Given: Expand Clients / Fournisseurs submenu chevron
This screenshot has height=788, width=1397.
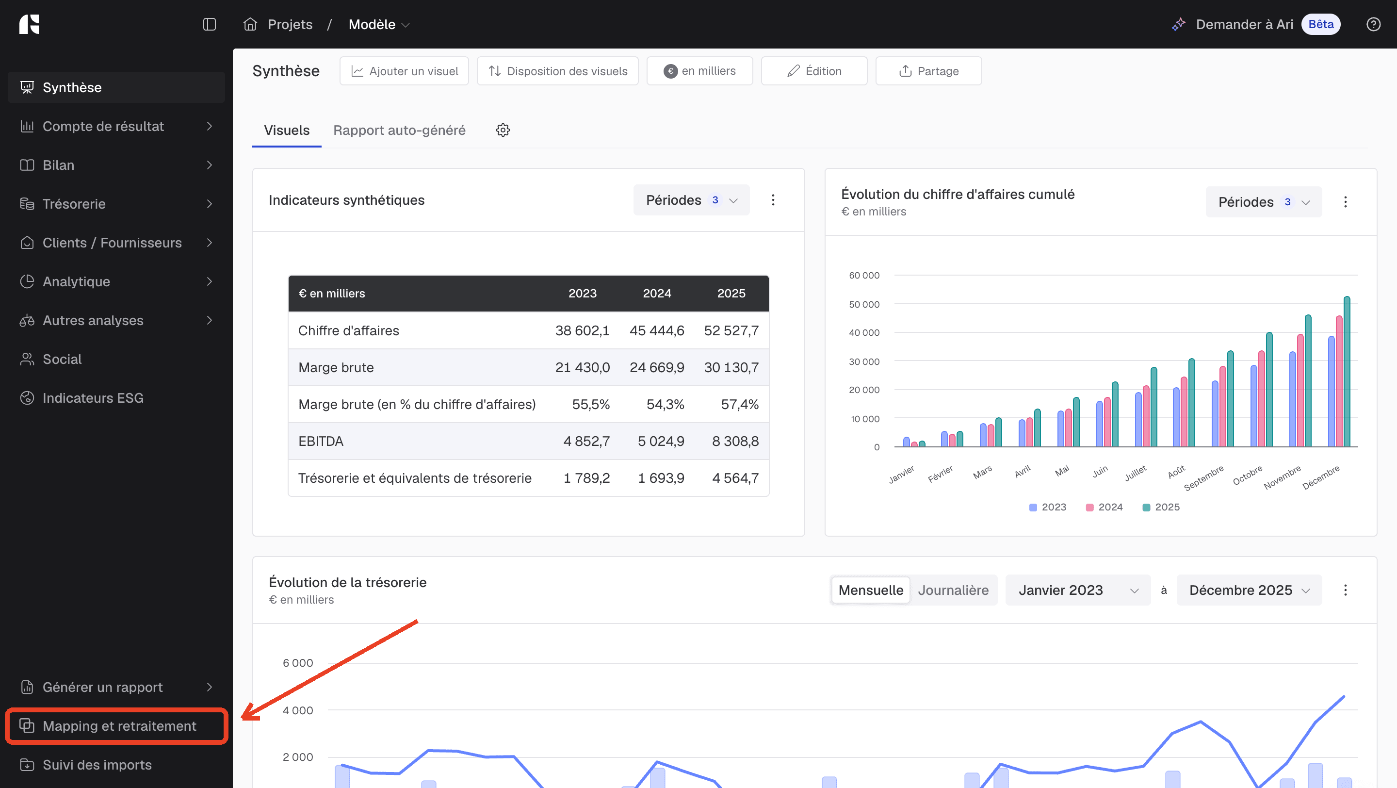Looking at the screenshot, I should (x=210, y=243).
